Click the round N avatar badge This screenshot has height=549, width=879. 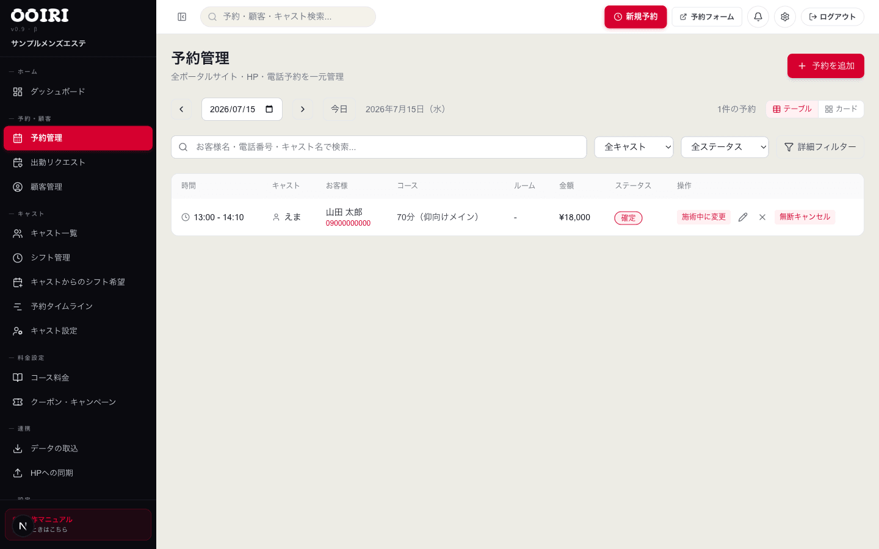pos(23,526)
